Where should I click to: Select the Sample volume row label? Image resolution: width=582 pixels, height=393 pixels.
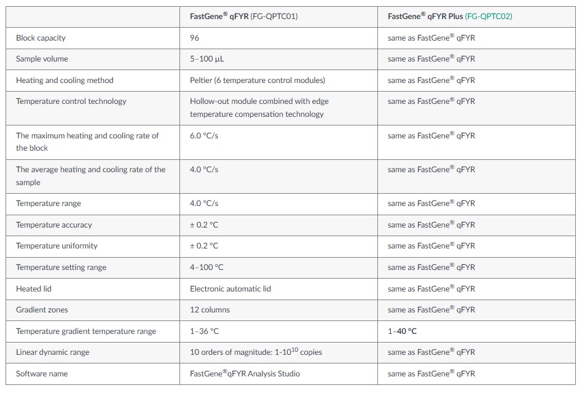(42, 59)
